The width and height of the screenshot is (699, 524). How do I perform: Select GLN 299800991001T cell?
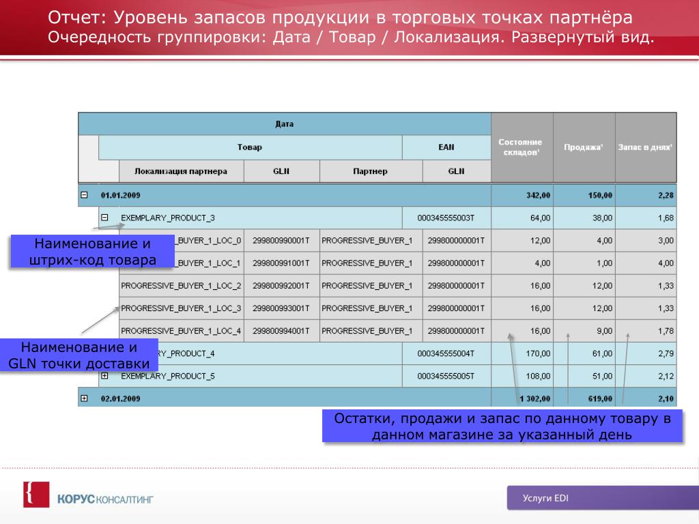click(x=281, y=263)
